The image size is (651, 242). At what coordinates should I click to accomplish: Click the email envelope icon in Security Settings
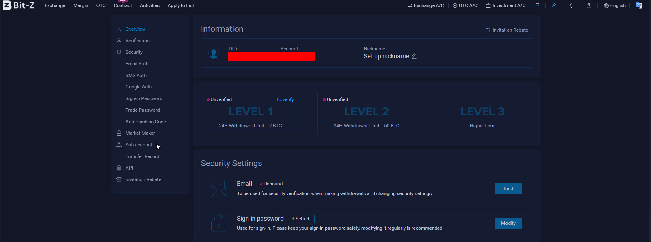219,189
